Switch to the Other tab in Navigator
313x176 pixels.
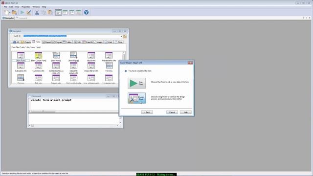pyautogui.click(x=118, y=42)
